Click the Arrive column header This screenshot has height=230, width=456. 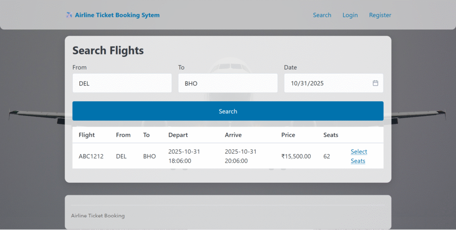tap(233, 135)
